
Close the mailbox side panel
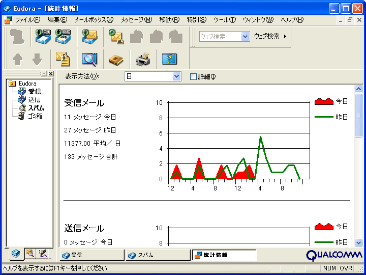[x=51, y=73]
